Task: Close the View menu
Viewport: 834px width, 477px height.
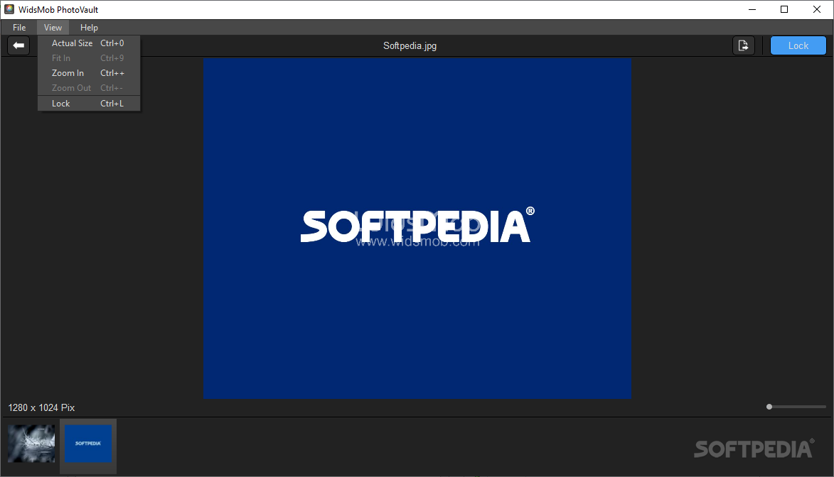Action: click(x=53, y=28)
